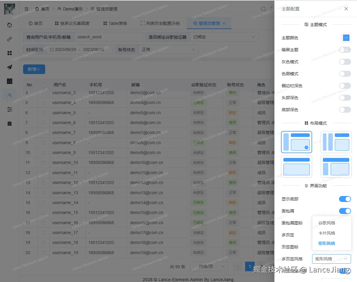
Task: Click the 新增 button
Action: click(34, 69)
